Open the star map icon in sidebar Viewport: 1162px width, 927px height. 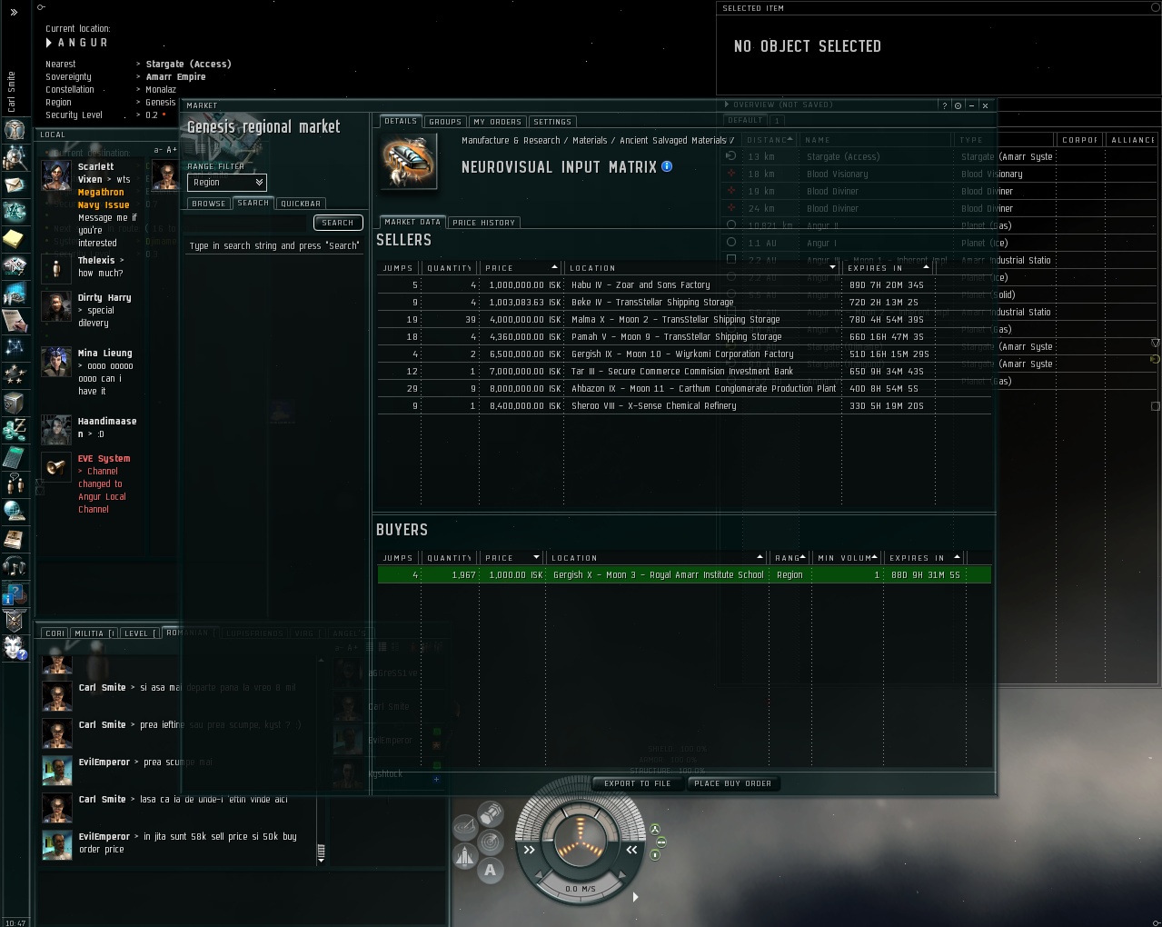[x=15, y=347]
